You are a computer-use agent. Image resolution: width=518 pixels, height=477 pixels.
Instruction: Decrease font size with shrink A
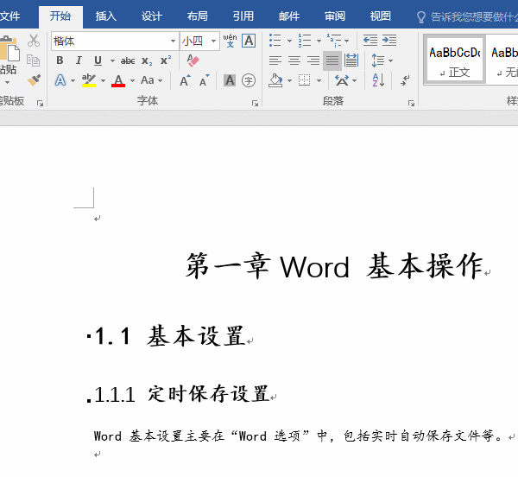tap(204, 80)
